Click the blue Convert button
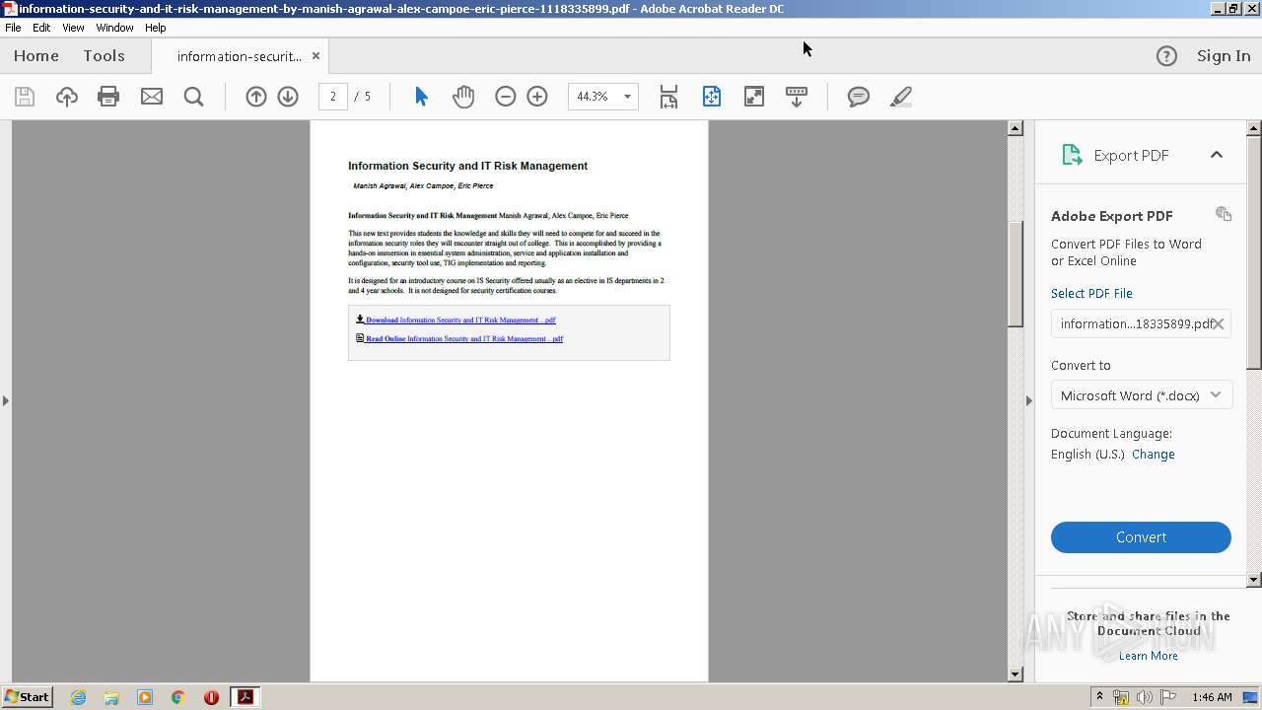 pyautogui.click(x=1141, y=537)
